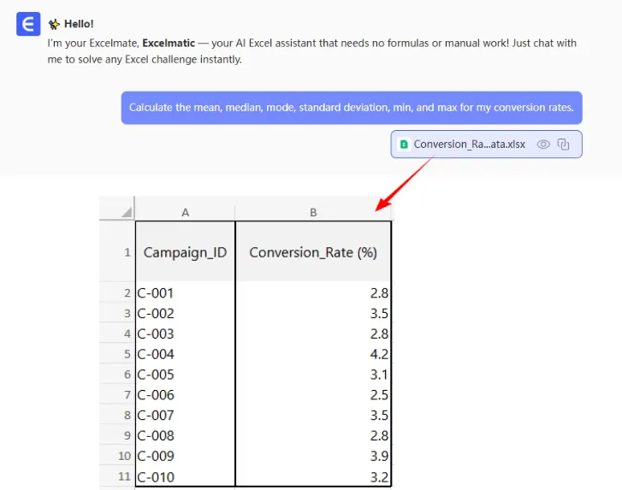Image resolution: width=622 pixels, height=490 pixels.
Task: Select row 1 header
Action: [x=117, y=252]
